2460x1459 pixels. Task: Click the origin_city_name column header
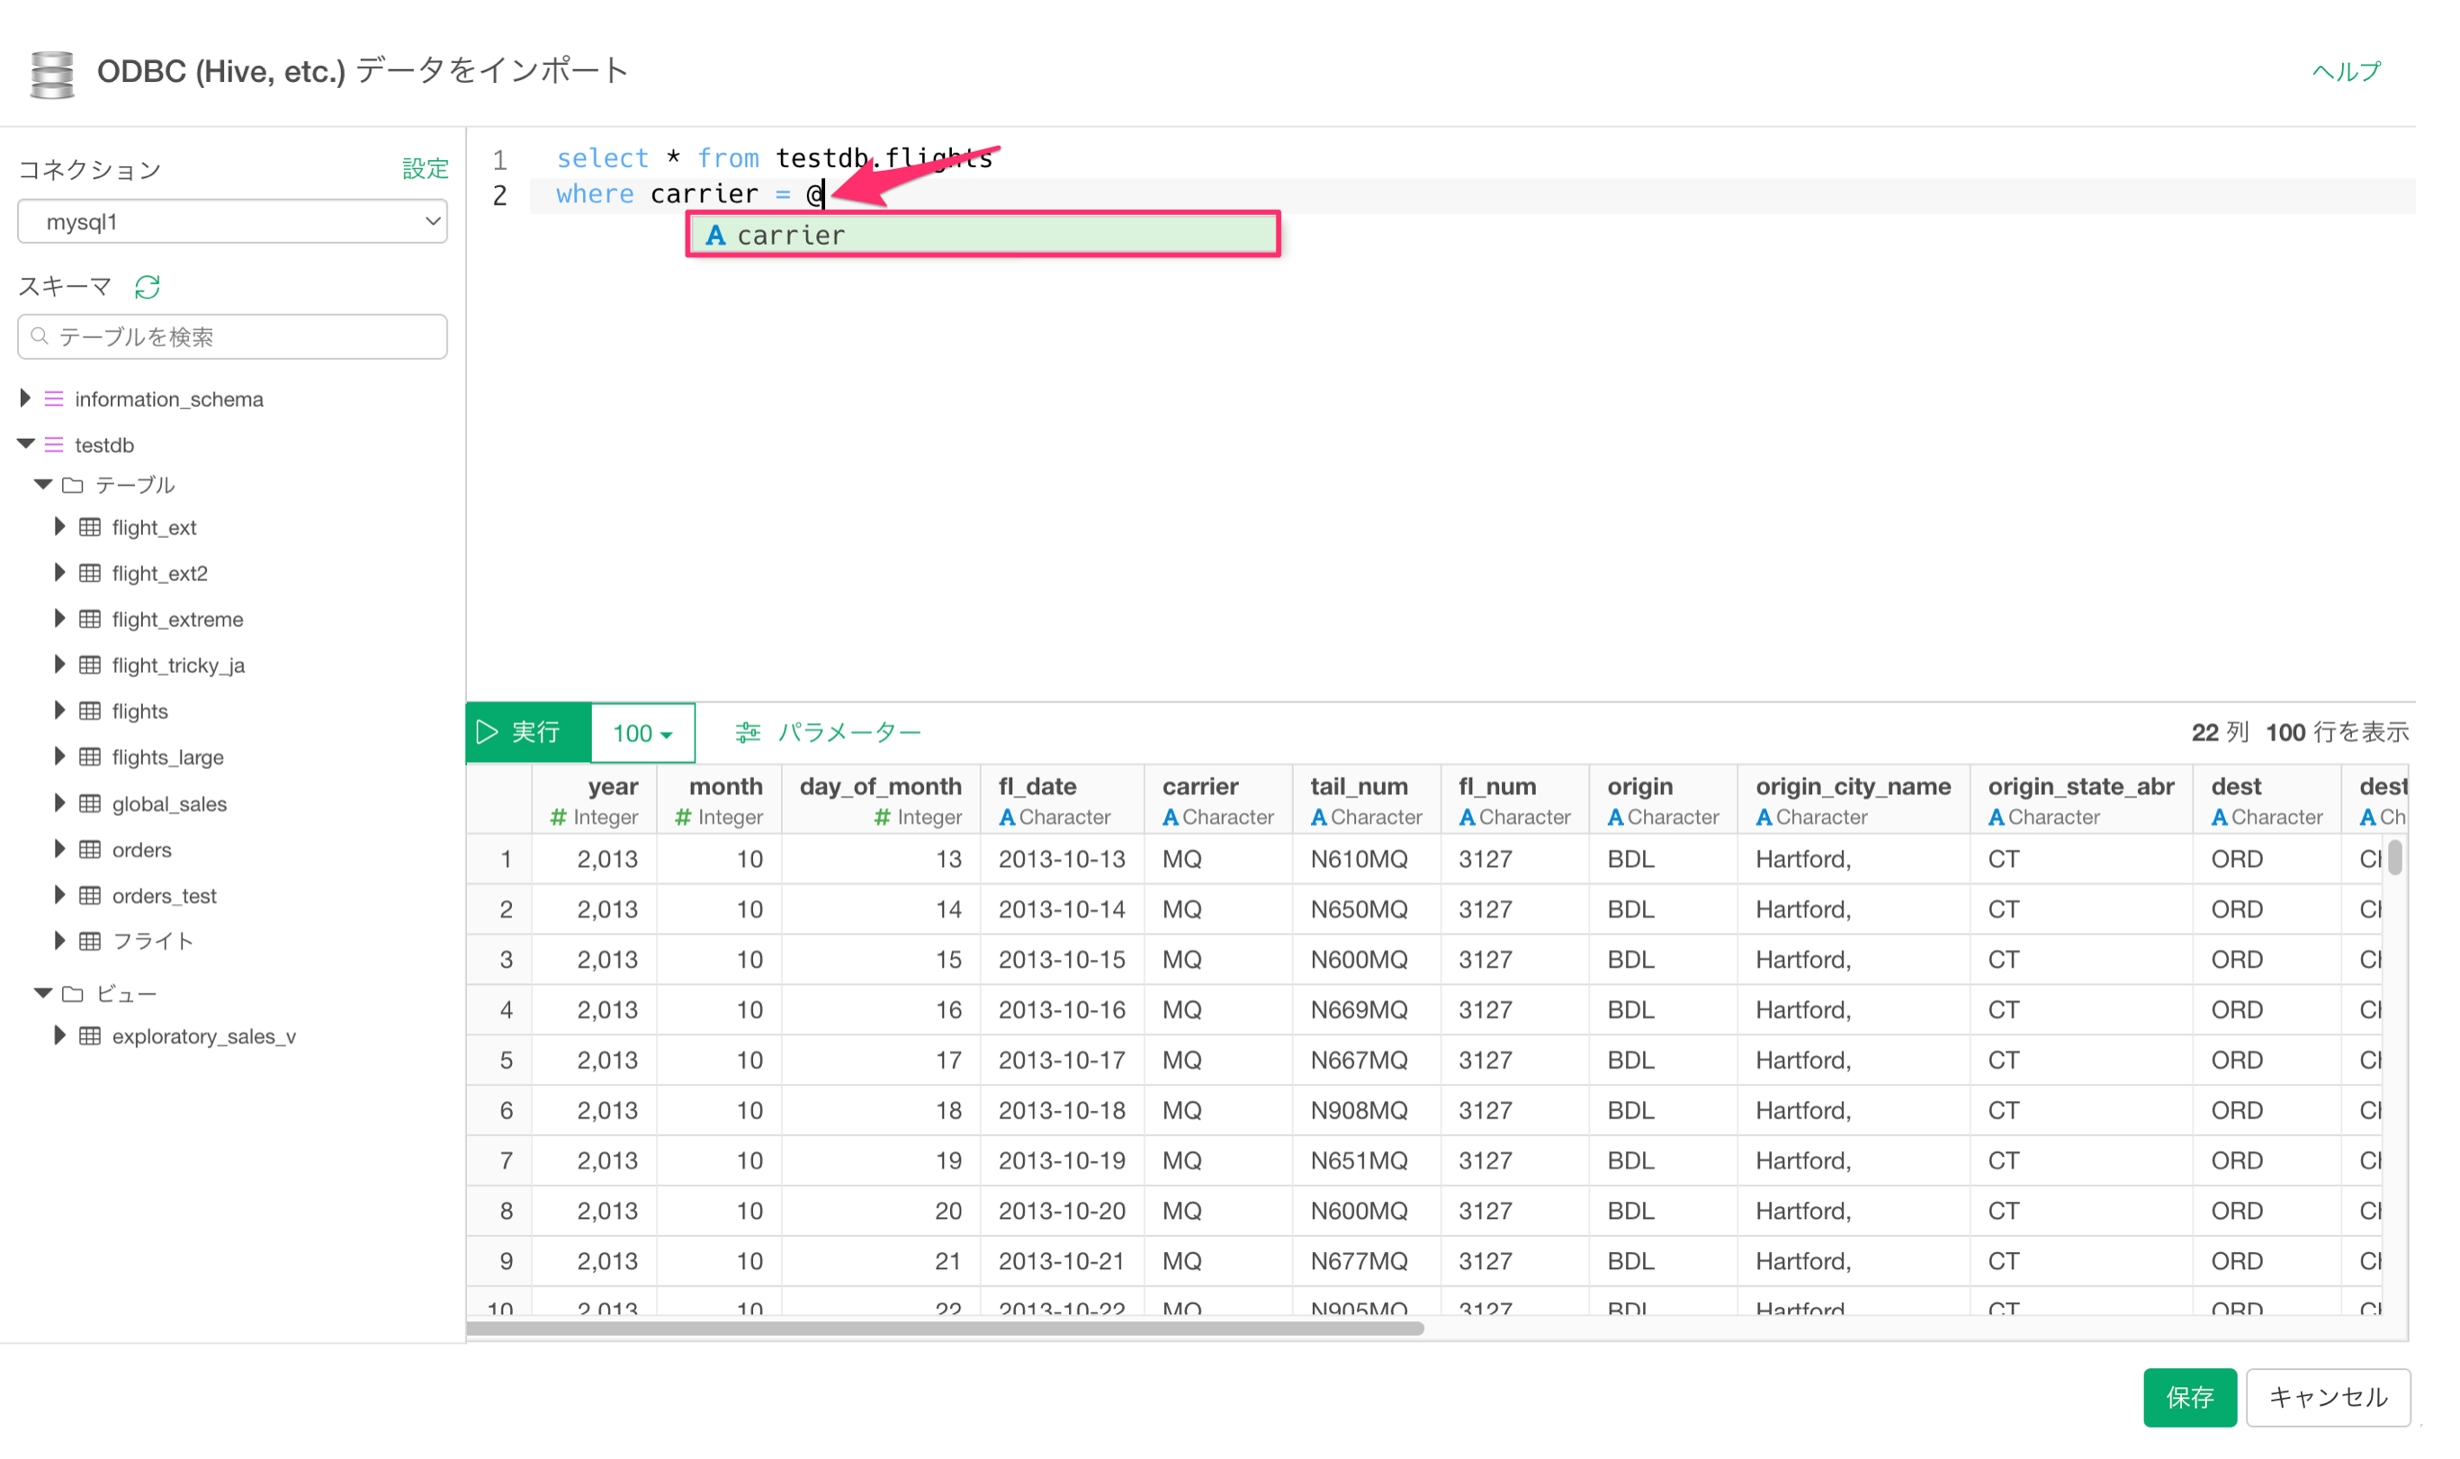click(1854, 801)
